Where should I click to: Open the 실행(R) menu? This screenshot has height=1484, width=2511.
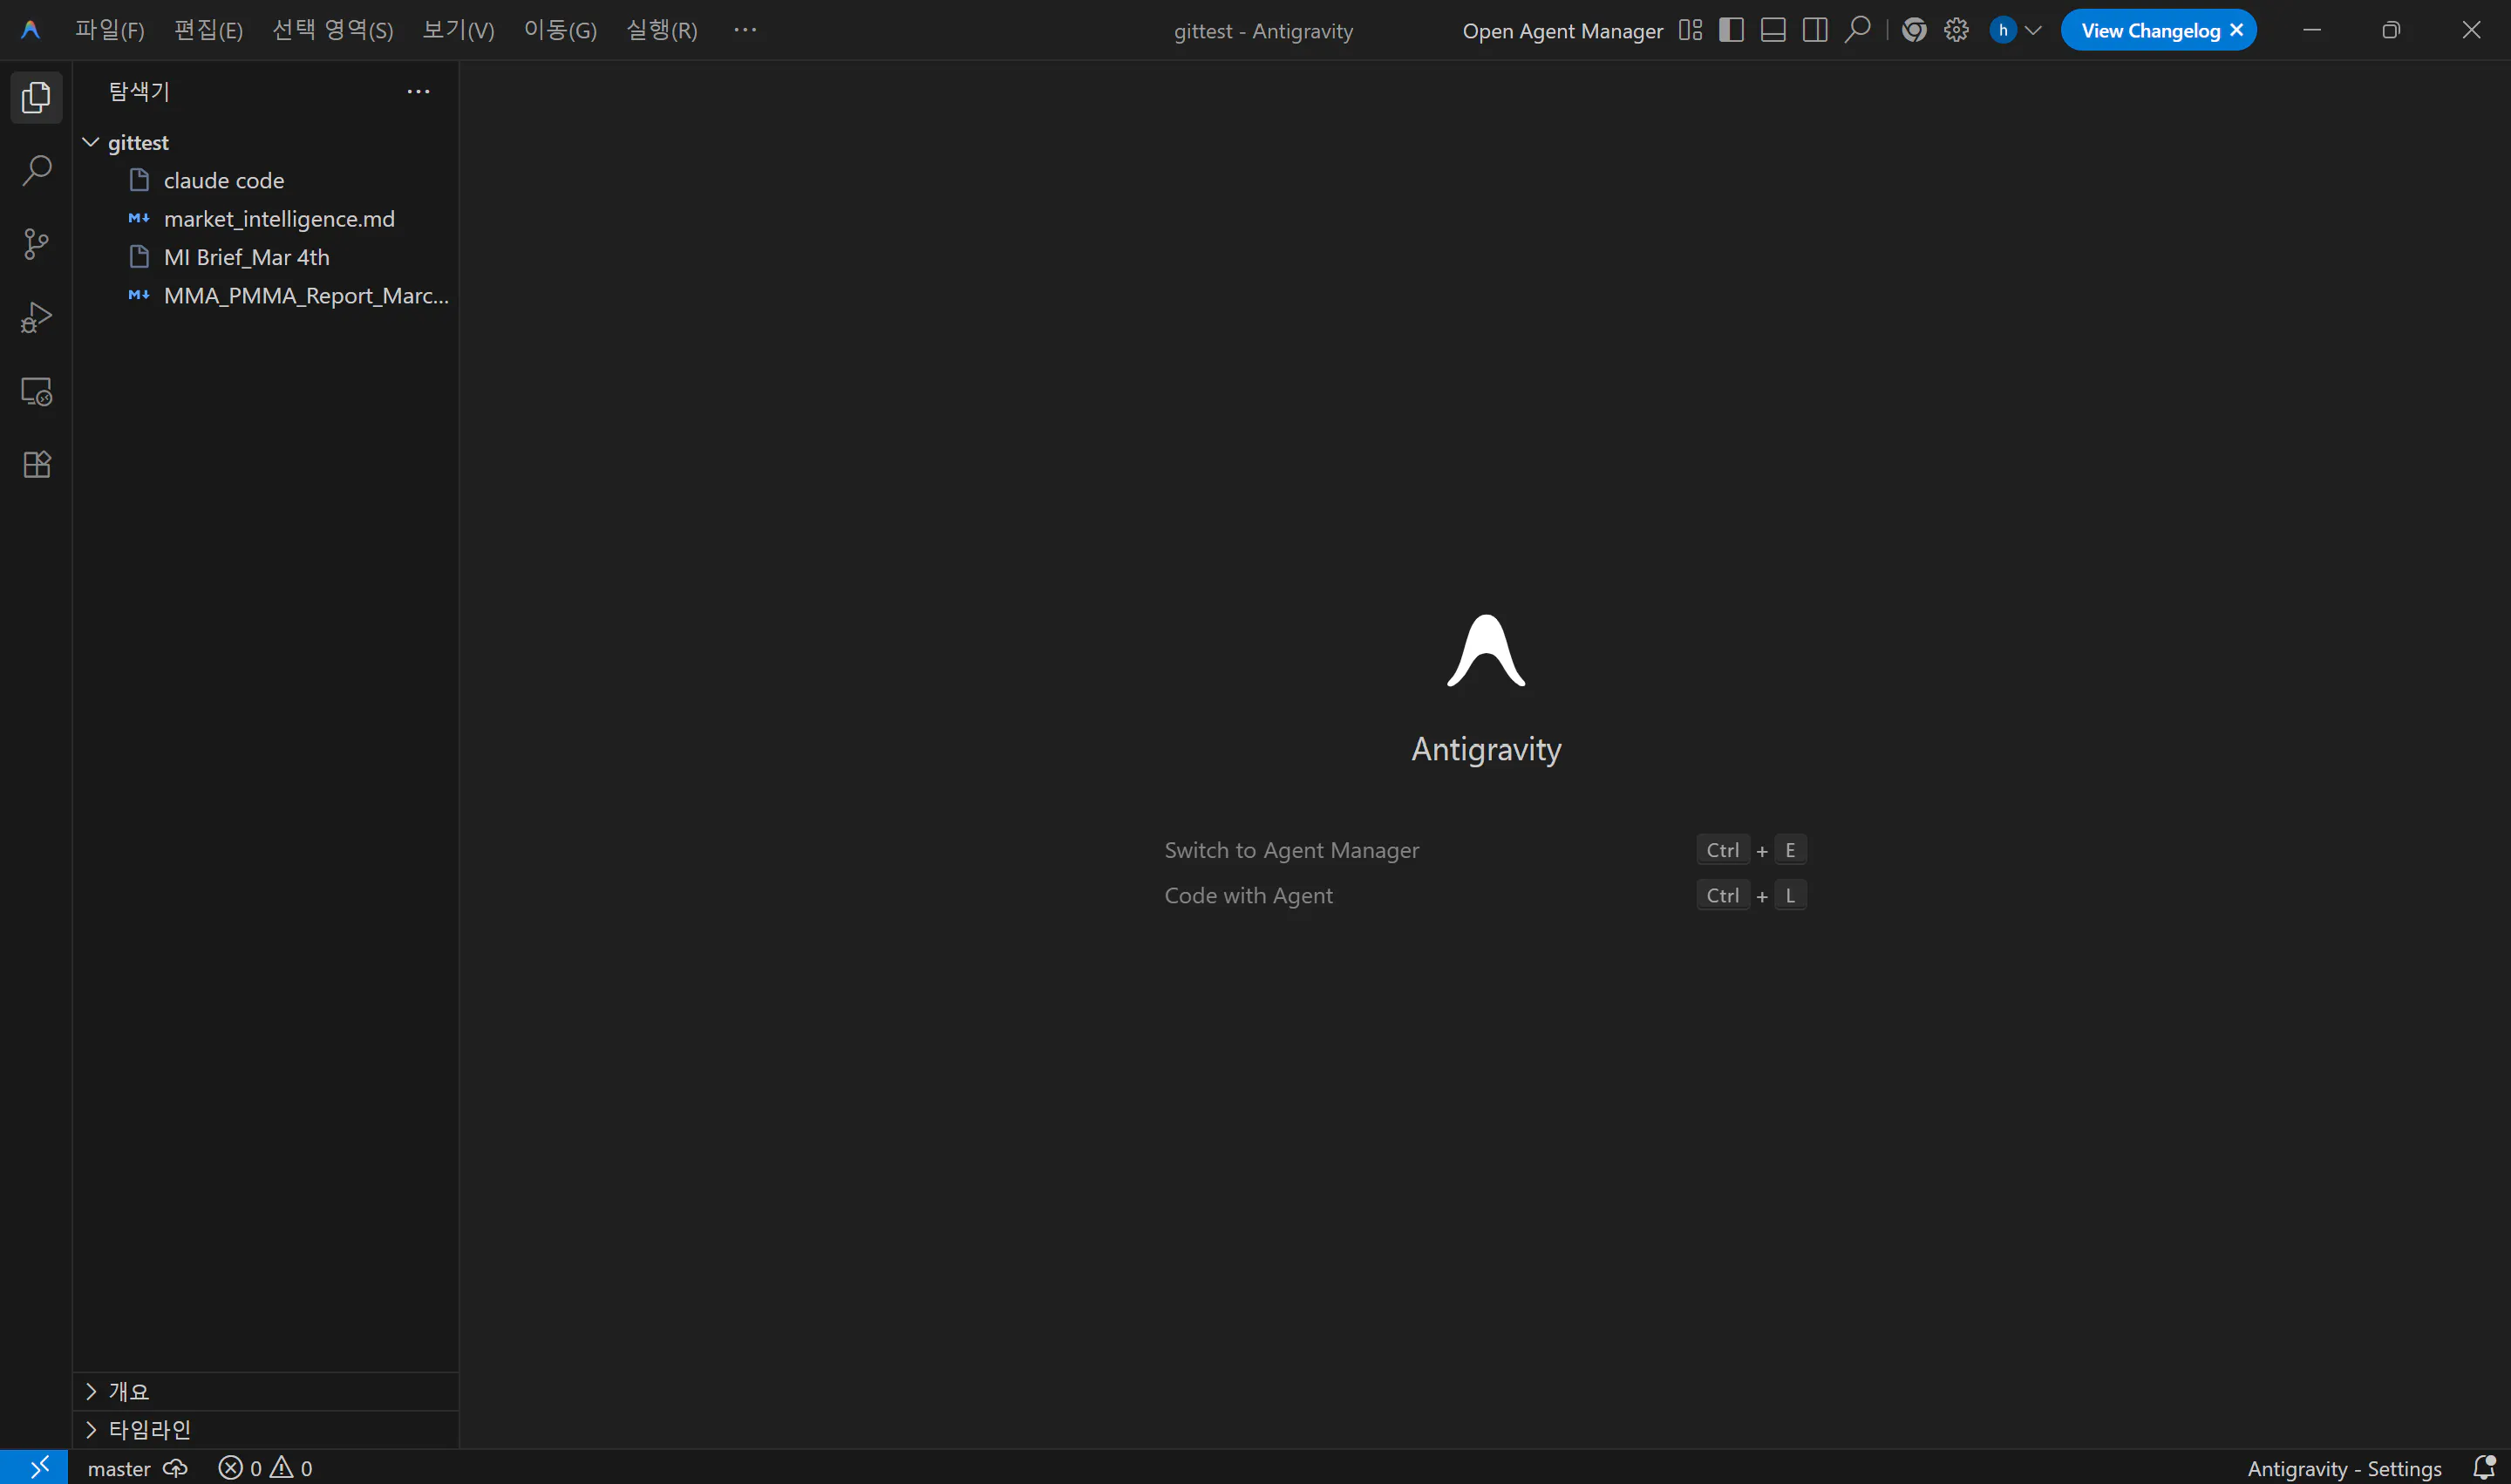662,30
